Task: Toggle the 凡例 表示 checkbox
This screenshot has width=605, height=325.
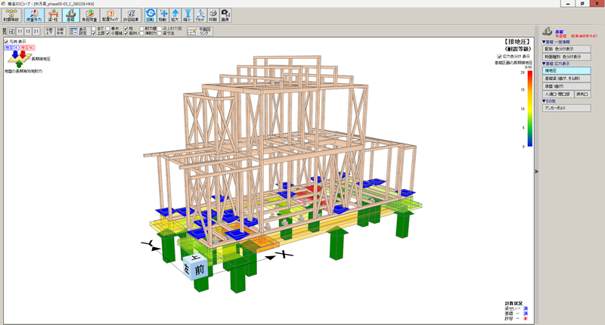Action: click(x=7, y=42)
